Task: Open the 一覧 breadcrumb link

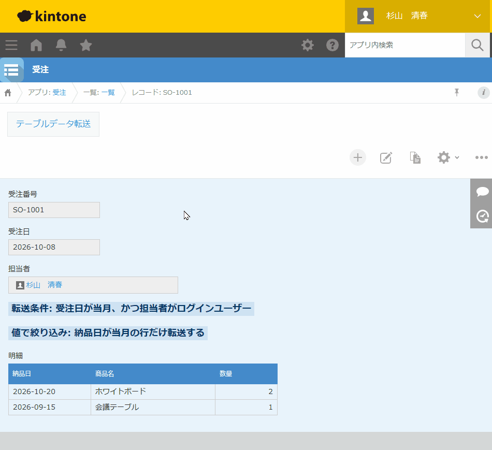Action: click(x=108, y=93)
